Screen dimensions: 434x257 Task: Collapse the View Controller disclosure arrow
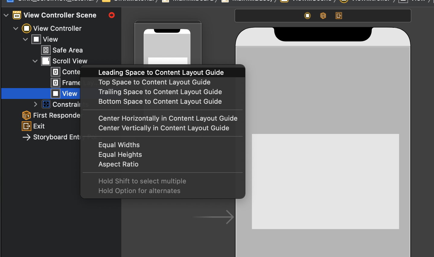[16, 28]
